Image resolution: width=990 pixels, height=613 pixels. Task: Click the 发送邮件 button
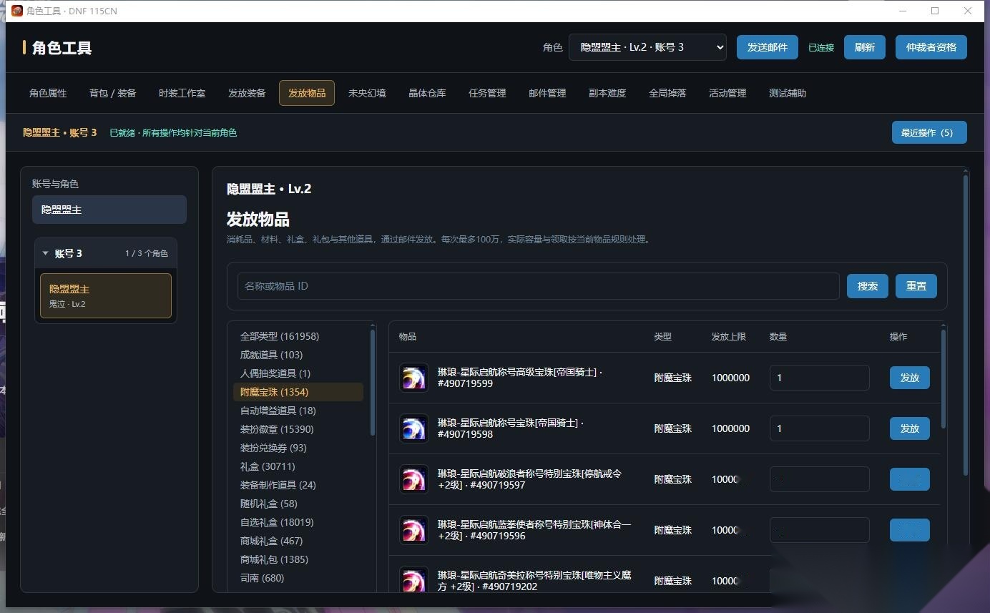(768, 47)
